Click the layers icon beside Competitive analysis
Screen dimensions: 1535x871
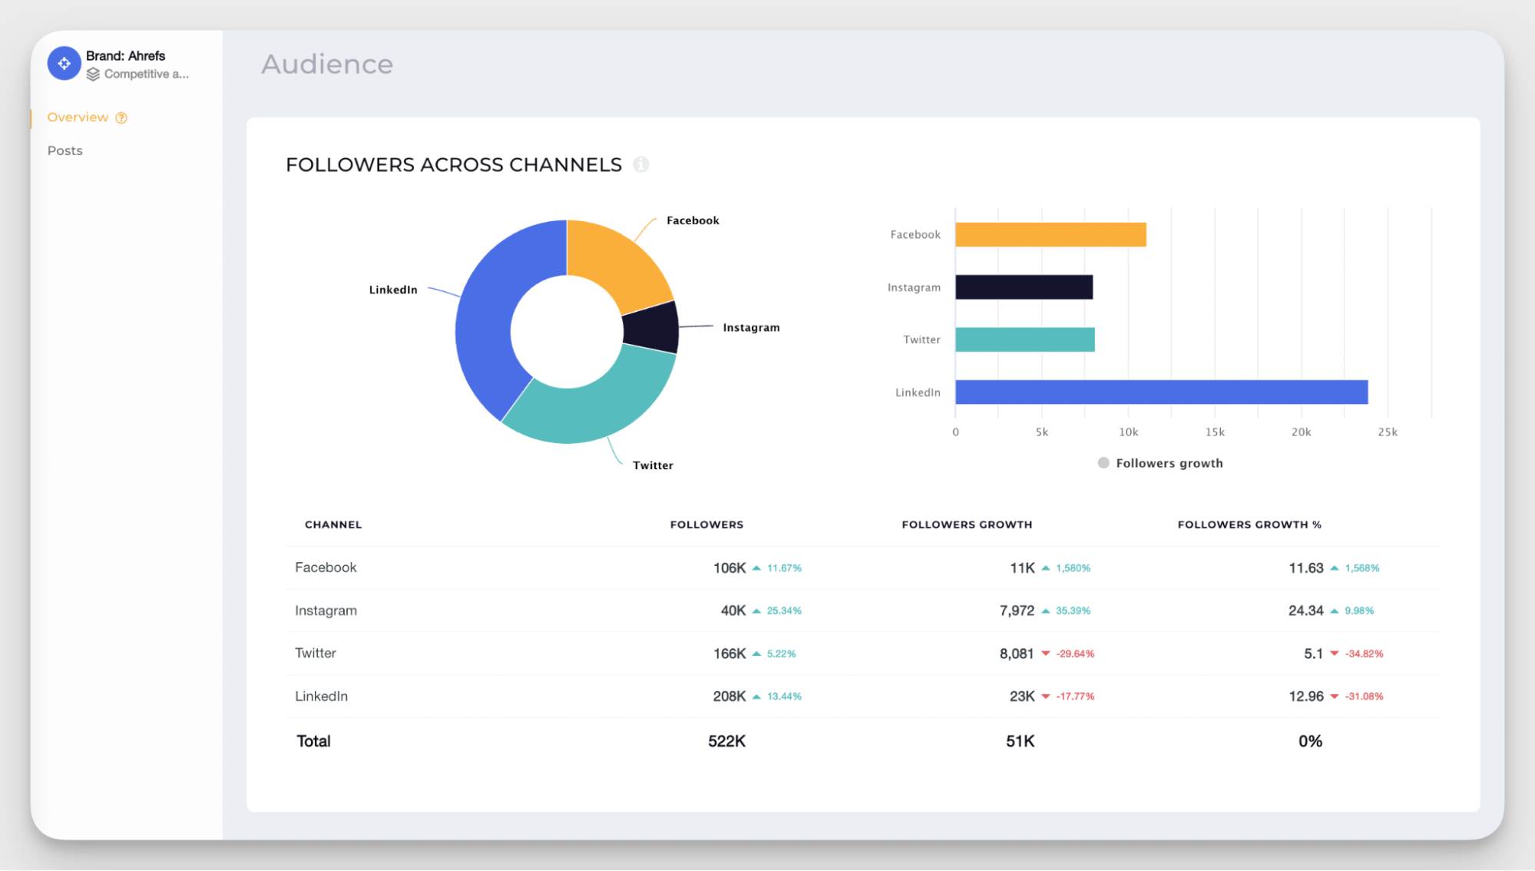(x=94, y=74)
